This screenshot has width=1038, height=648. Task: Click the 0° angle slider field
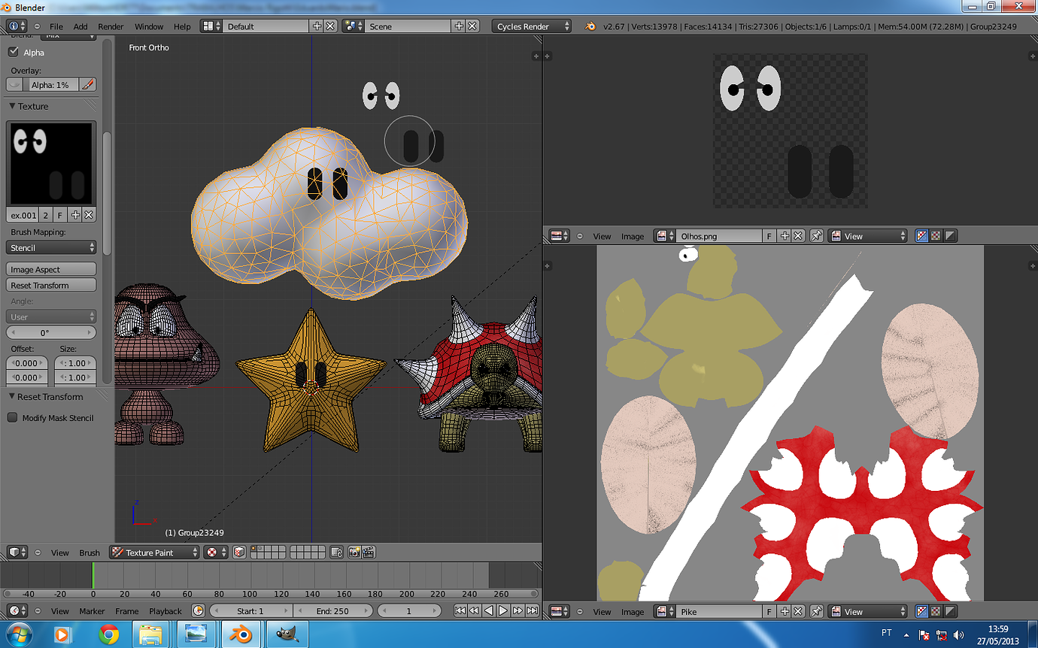click(52, 332)
